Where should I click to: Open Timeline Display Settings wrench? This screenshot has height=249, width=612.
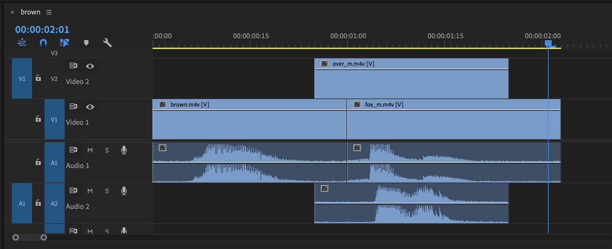pos(107,43)
